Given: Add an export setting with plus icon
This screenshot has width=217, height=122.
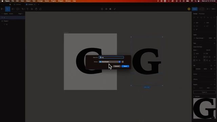Looking at the screenshot, I should click(x=215, y=84).
